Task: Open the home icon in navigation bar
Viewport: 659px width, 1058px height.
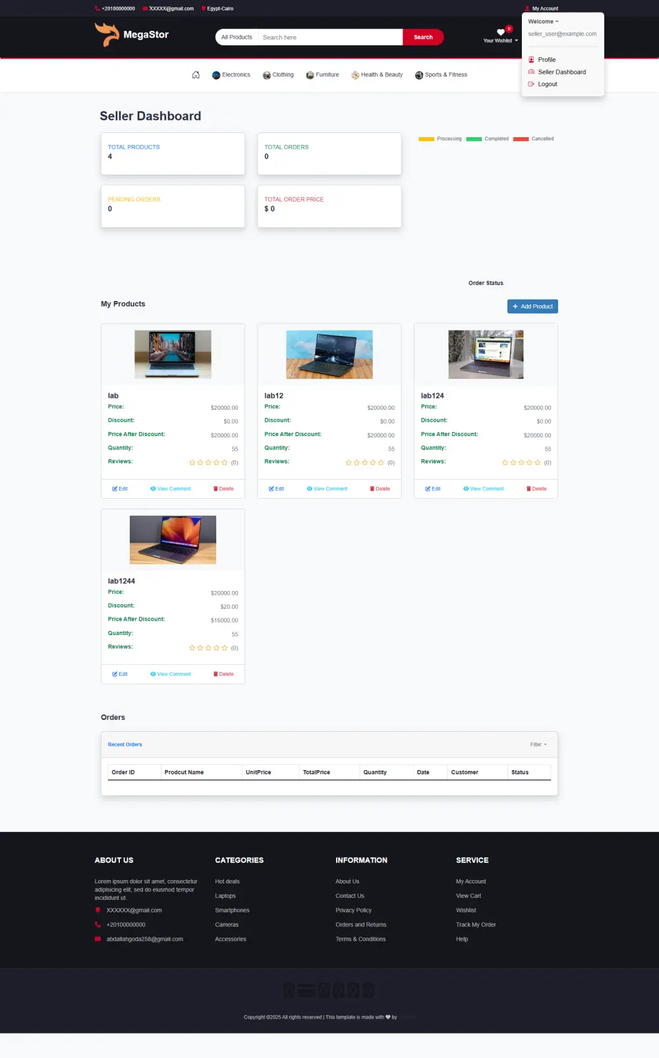Action: coord(196,75)
